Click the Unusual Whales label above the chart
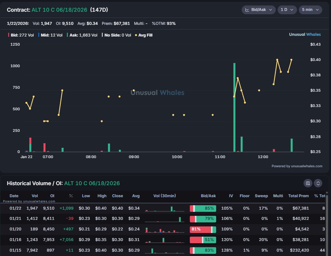The height and width of the screenshot is (256, 331). pos(305,34)
